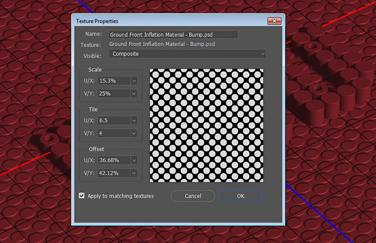Expand the Scale U/X dropdown arrow
Viewport: 376px width, 243px height.
coord(134,81)
